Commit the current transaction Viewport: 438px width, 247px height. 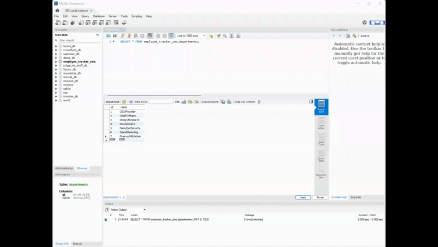pos(158,36)
